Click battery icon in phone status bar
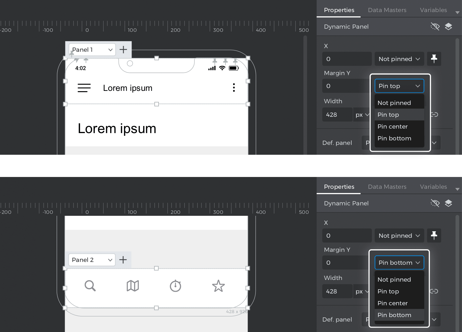The image size is (462, 332). click(234, 68)
